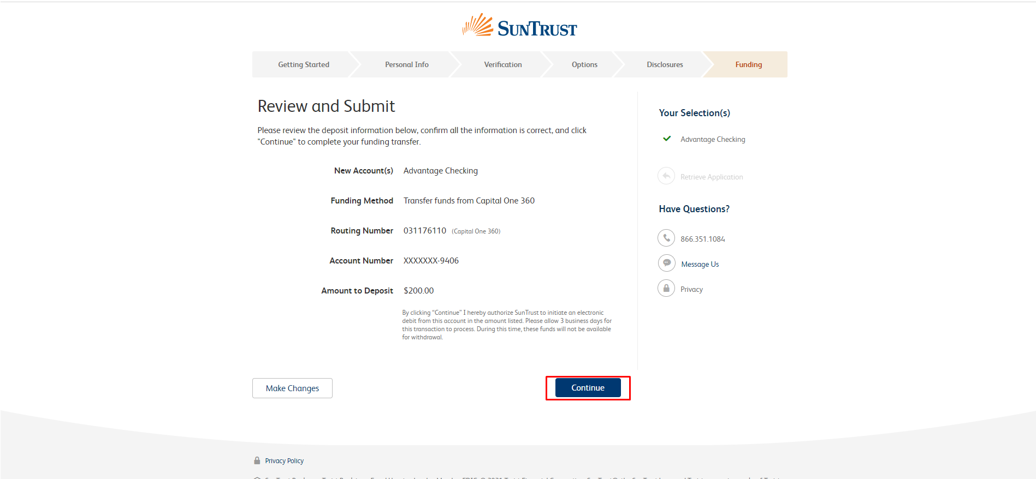Open the Message Us link

(x=700, y=264)
